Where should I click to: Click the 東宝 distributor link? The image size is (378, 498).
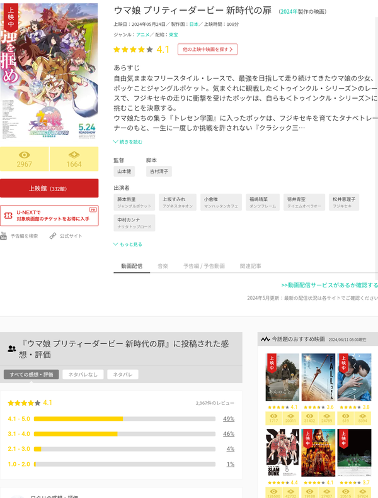coord(173,35)
